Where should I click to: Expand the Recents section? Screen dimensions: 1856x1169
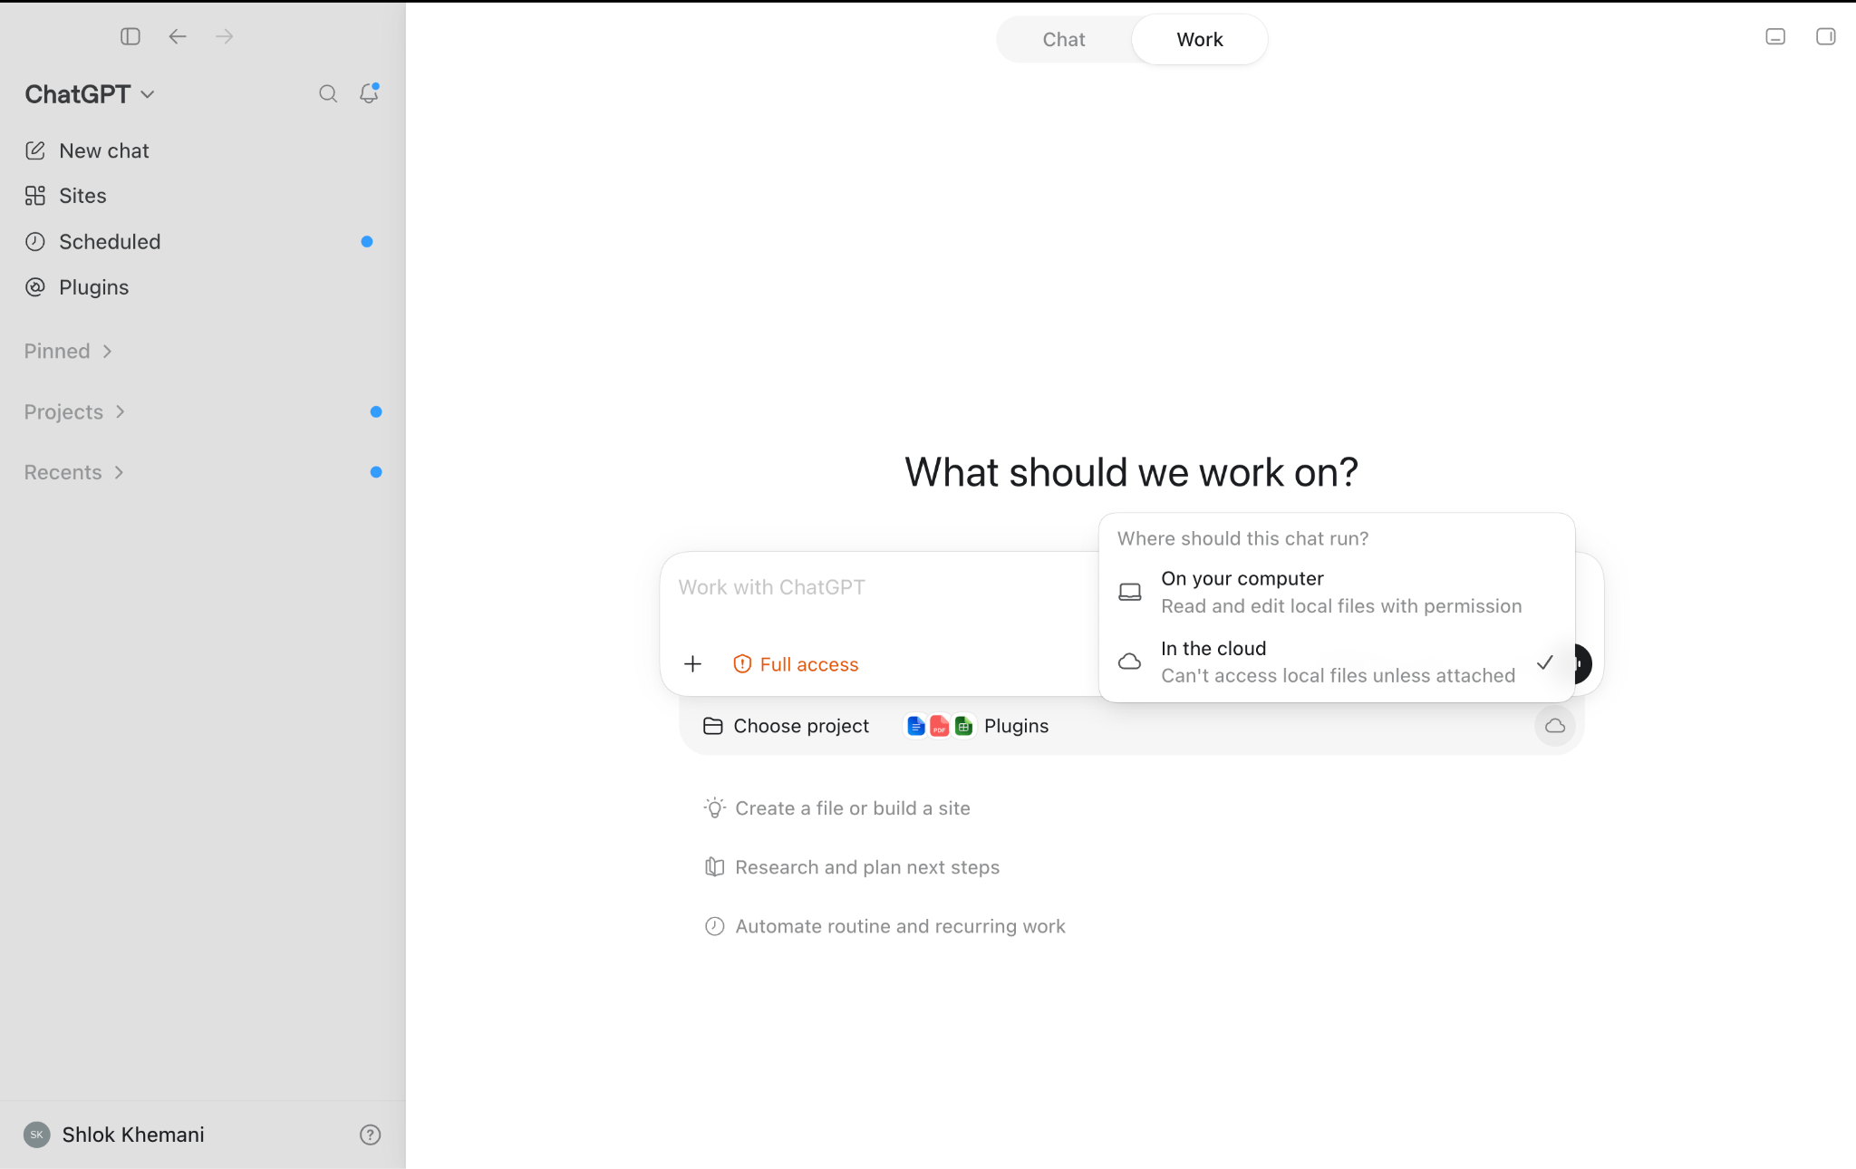(x=73, y=472)
